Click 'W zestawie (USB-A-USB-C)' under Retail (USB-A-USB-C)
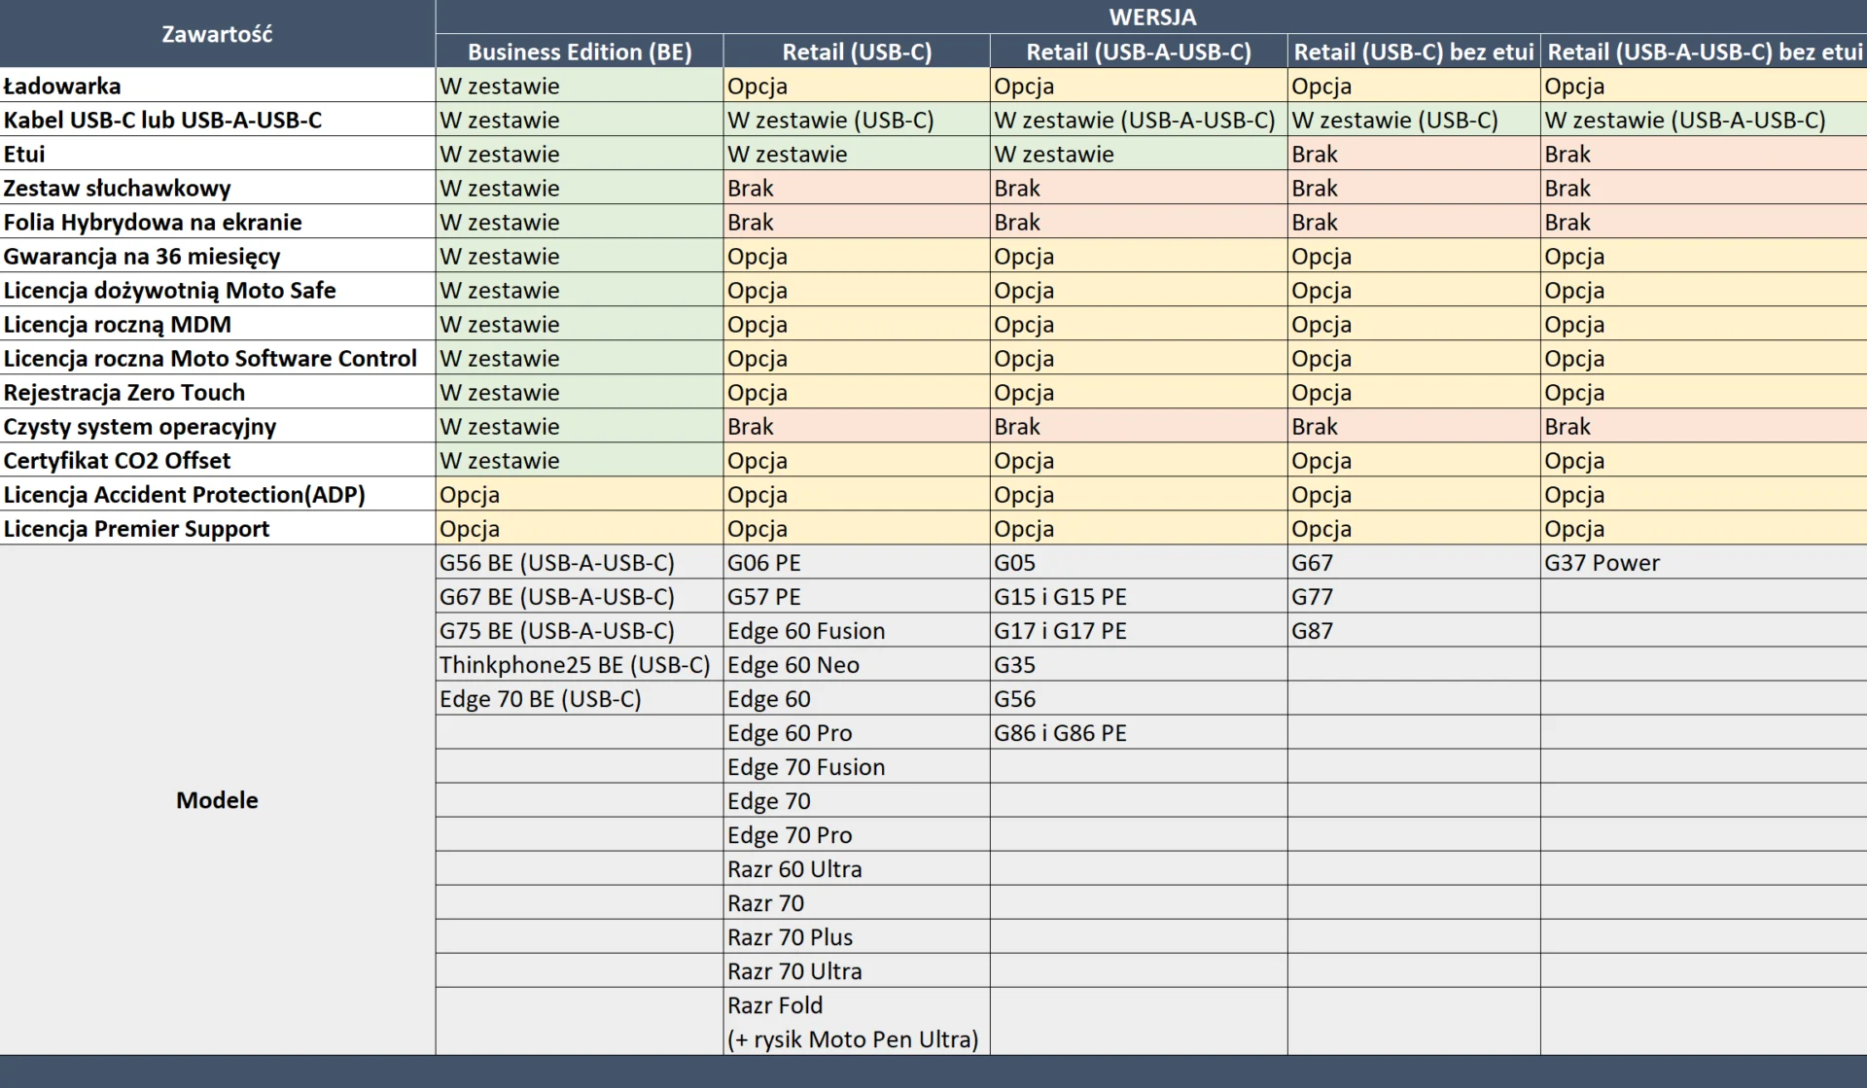This screenshot has width=1867, height=1088. click(x=1139, y=120)
